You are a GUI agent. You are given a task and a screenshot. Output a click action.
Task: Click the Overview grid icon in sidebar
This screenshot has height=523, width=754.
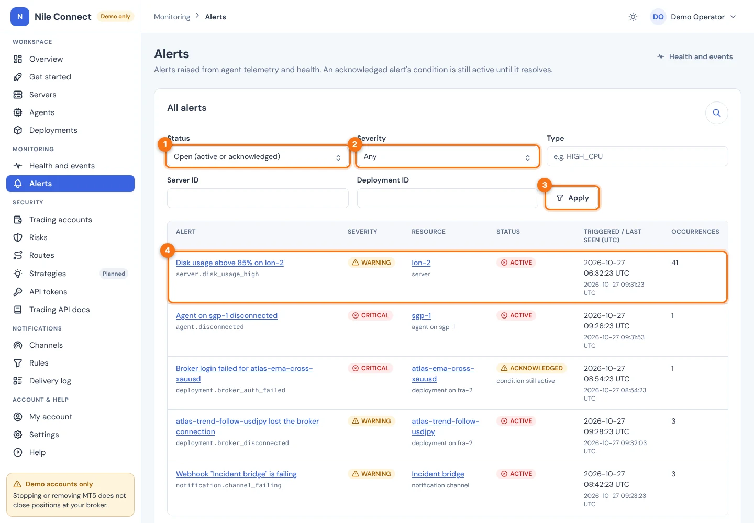18,59
